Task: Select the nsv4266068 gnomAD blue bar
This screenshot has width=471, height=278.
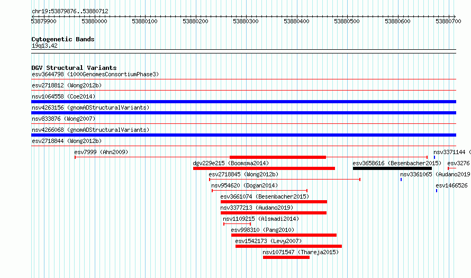Action: point(243,135)
